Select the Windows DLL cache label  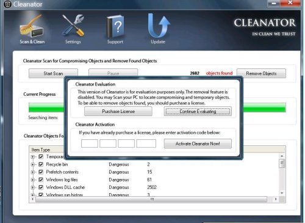click(x=65, y=188)
